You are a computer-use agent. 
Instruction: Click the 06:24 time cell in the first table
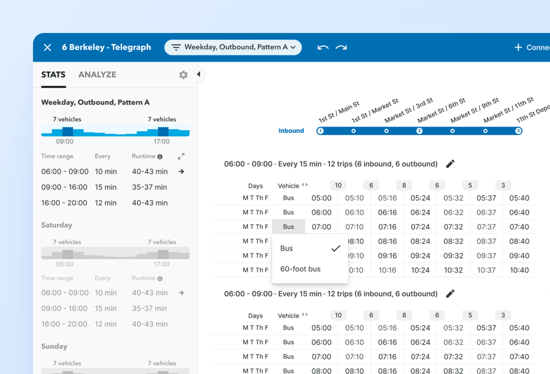point(420,212)
